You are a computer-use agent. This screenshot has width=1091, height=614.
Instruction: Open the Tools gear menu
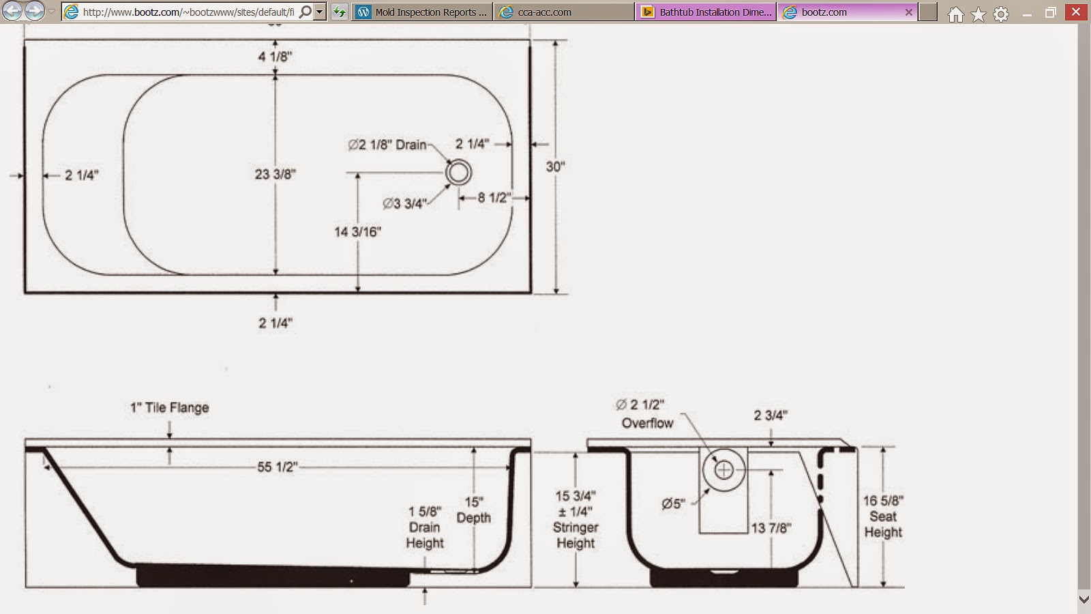pos(1001,14)
